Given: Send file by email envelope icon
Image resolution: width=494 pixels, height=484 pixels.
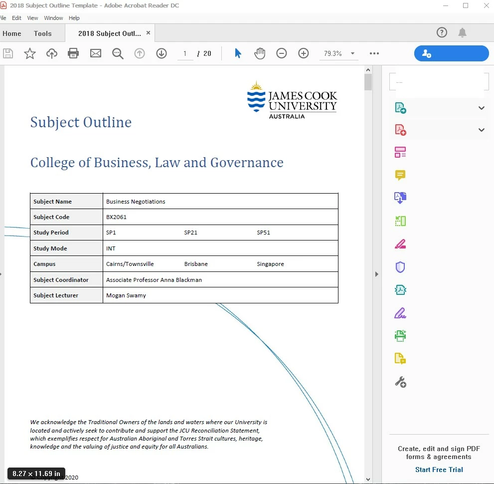Looking at the screenshot, I should click(x=96, y=53).
